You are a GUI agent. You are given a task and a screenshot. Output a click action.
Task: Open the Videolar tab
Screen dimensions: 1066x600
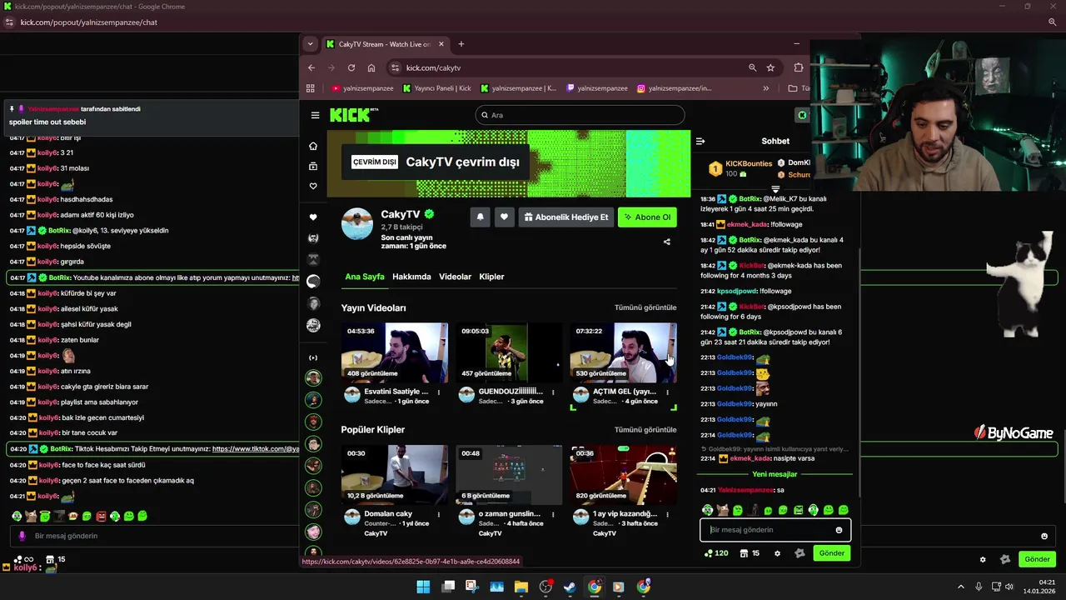[x=455, y=277]
